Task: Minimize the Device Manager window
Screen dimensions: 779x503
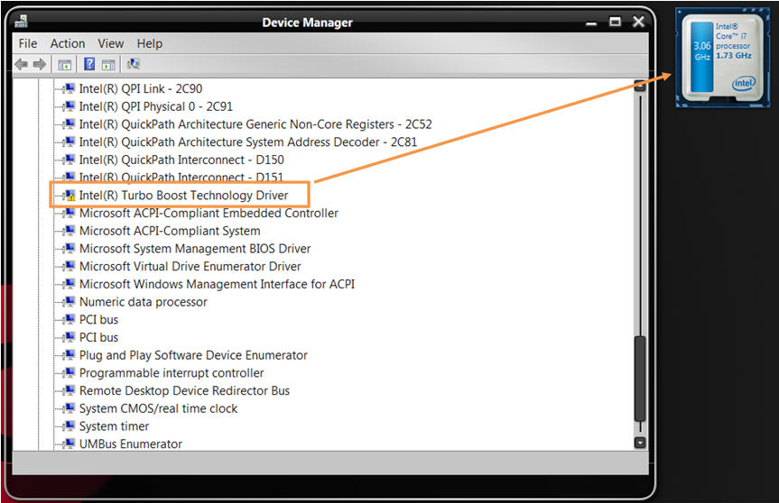Action: pyautogui.click(x=590, y=23)
